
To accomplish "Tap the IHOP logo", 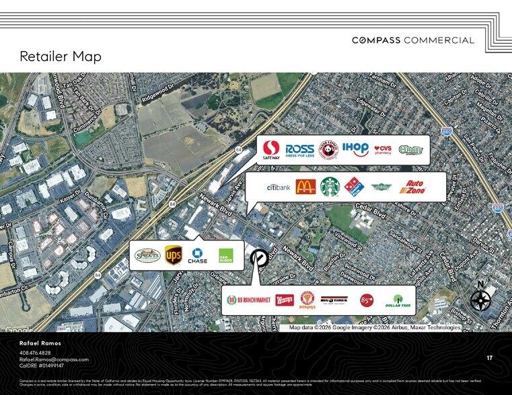I will [355, 148].
